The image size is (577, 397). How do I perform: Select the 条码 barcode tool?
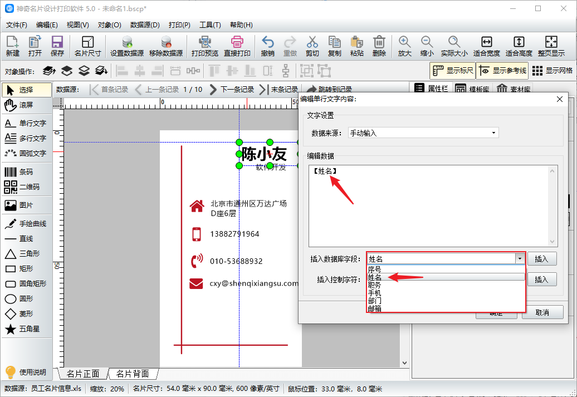27,172
